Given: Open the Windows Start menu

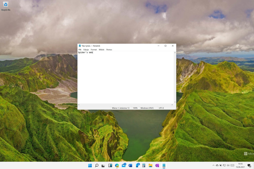Looking at the screenshot, I should pyautogui.click(x=90, y=165).
